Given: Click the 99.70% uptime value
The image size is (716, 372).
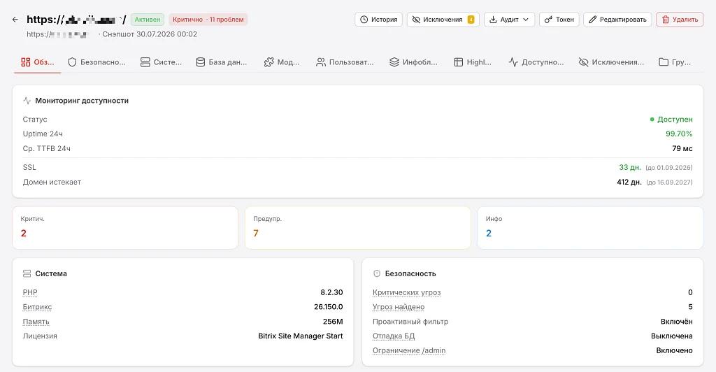Looking at the screenshot, I should (679, 134).
